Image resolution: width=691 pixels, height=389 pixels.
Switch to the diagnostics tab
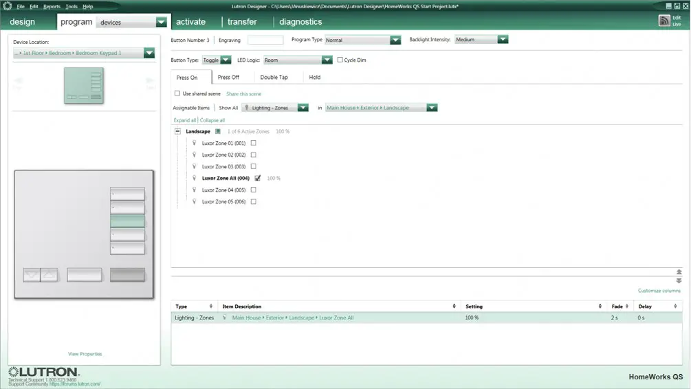point(300,21)
